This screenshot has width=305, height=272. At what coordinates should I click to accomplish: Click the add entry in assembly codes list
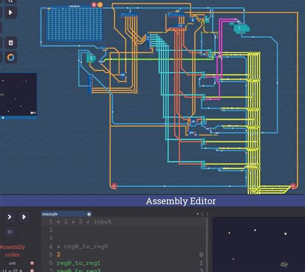point(12,263)
